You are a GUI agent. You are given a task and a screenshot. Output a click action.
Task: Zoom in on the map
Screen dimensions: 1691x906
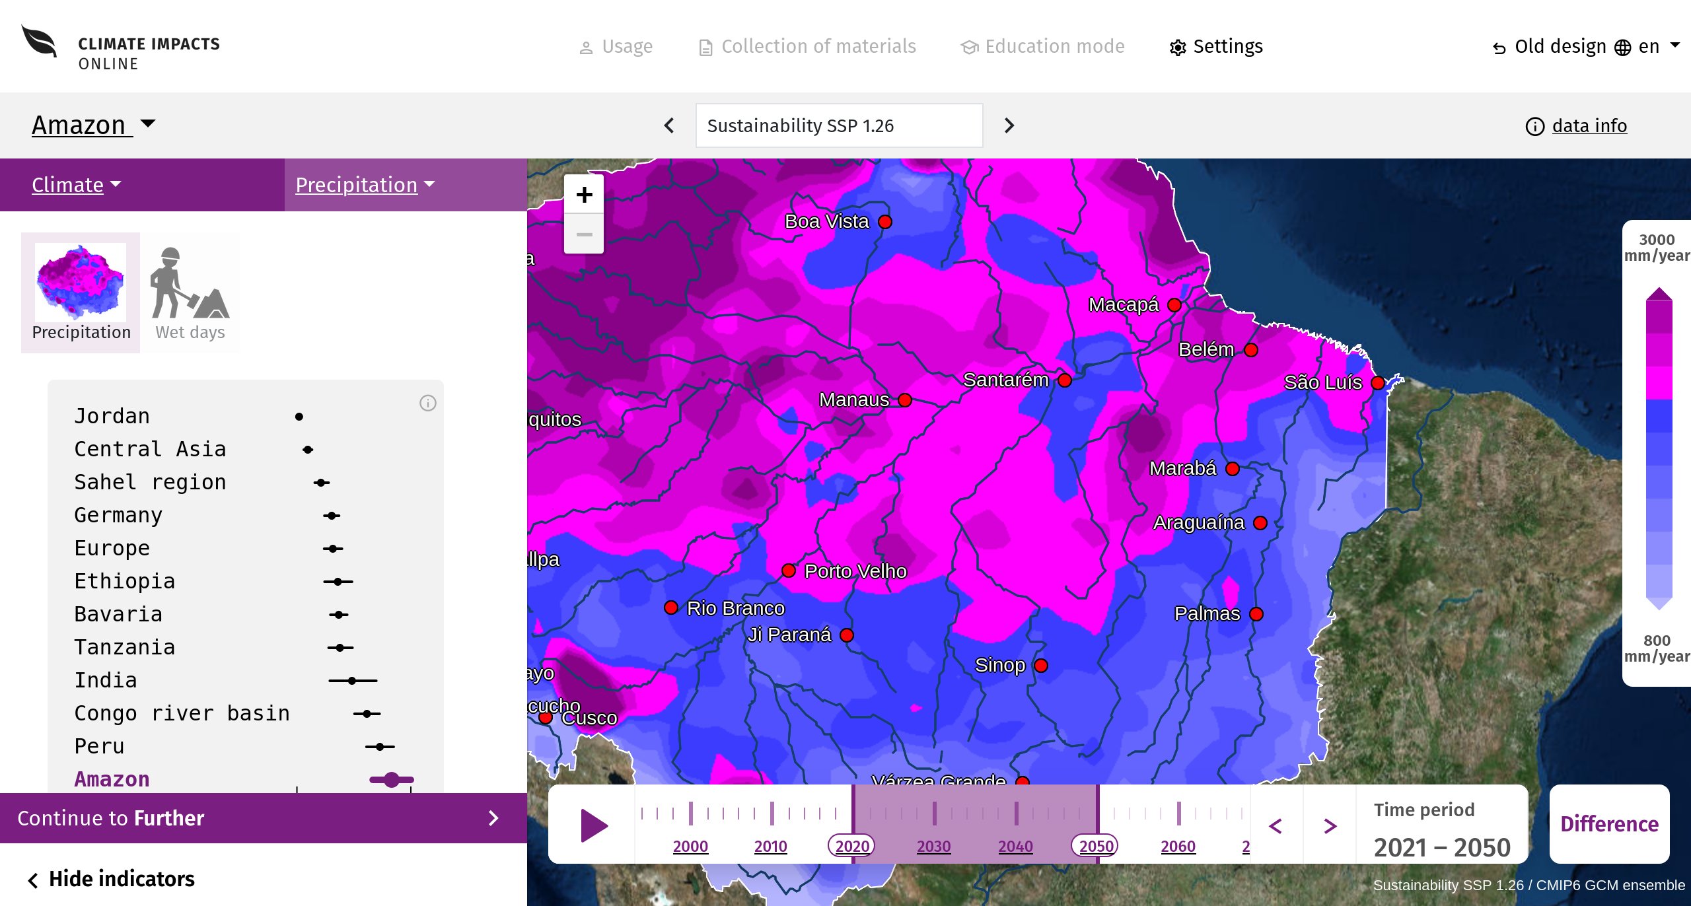(584, 195)
